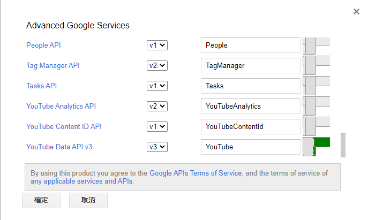Click the services list scrollbar thumb
The height and width of the screenshot is (220, 368).
[x=343, y=145]
